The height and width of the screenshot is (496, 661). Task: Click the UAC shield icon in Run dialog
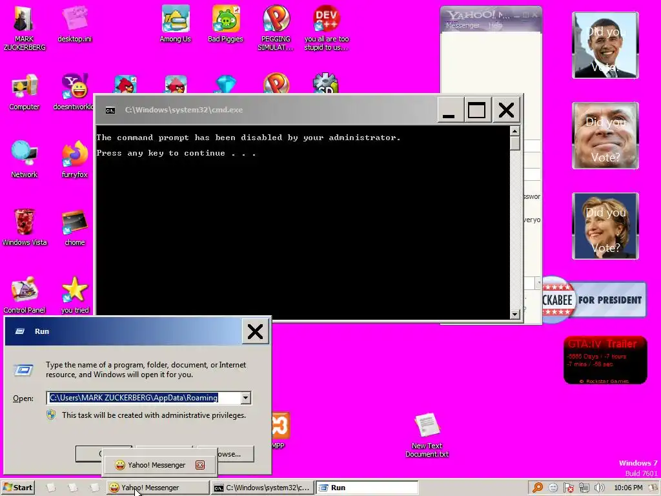coord(51,415)
